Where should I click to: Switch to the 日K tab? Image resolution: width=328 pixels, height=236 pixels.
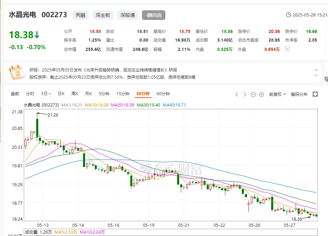[61, 94]
